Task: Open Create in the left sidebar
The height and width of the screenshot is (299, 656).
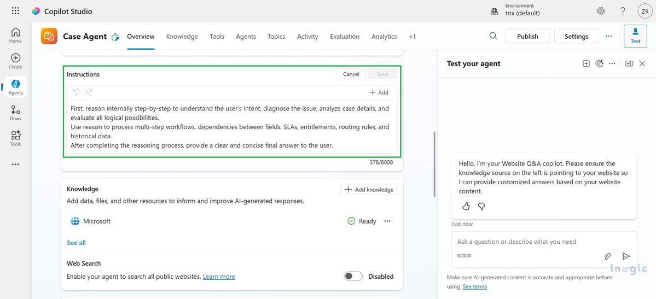Action: [x=15, y=61]
